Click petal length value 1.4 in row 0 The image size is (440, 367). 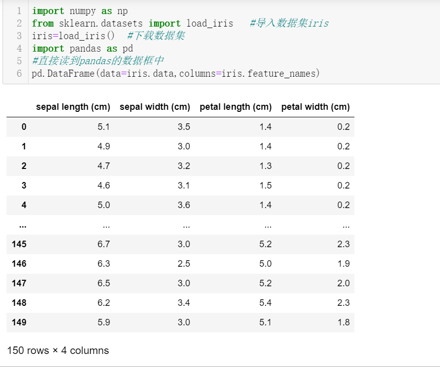click(x=265, y=127)
